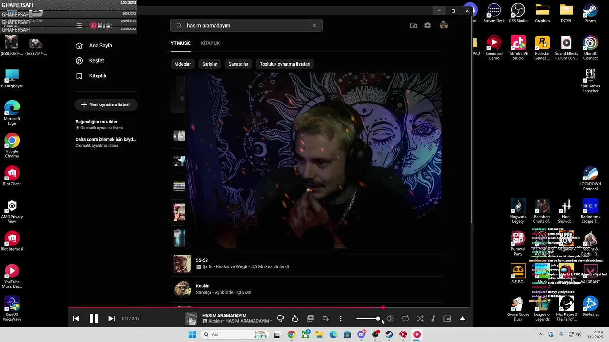Select the Riot Client desktop icon

tap(12, 176)
